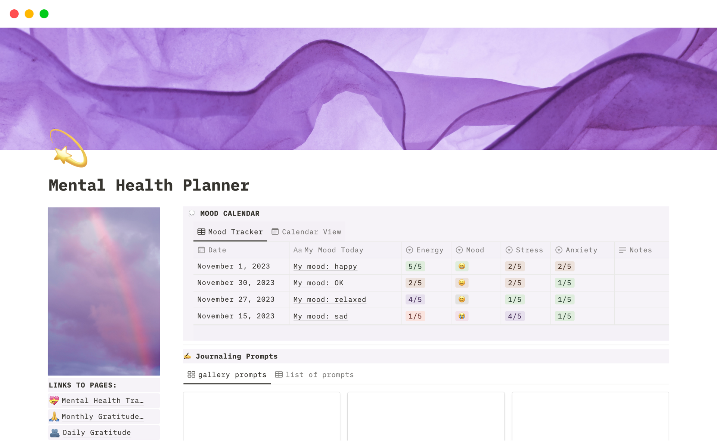
Task: Switch to list of prompts tab
Action: coord(314,374)
